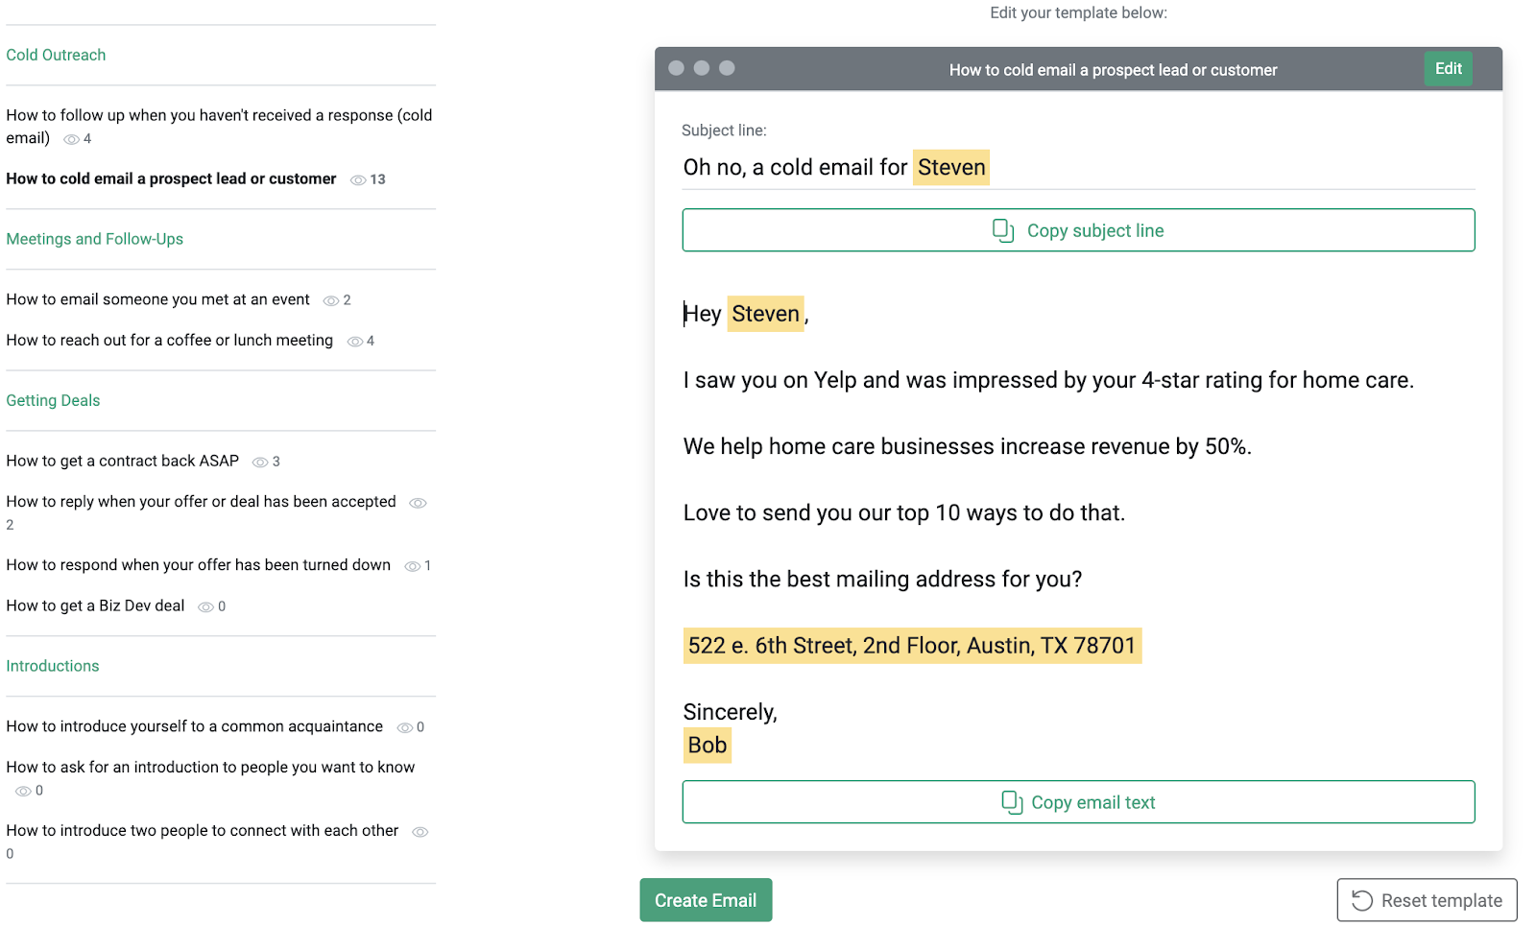This screenshot has width=1536, height=949.
Task: Click the Edit button in template header
Action: (x=1447, y=69)
